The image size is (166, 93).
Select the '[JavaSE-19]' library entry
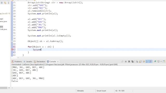(5, 13)
